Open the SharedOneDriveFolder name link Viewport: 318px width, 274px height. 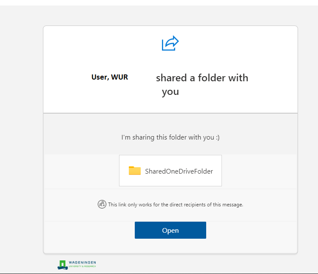click(179, 171)
